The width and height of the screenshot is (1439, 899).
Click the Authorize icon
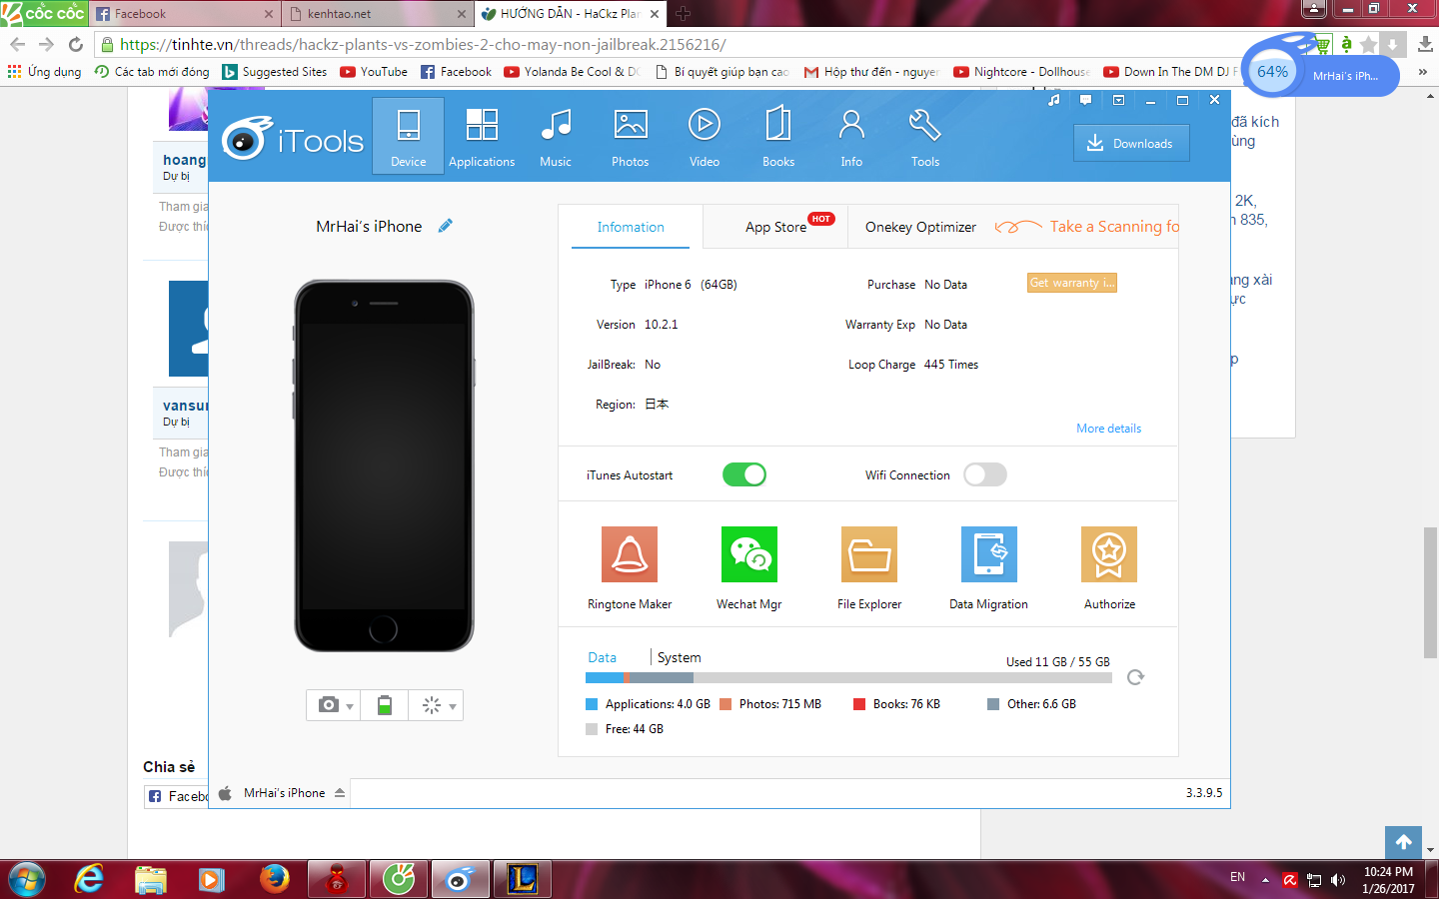tap(1108, 555)
